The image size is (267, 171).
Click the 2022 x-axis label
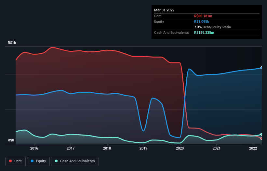coord(253,148)
